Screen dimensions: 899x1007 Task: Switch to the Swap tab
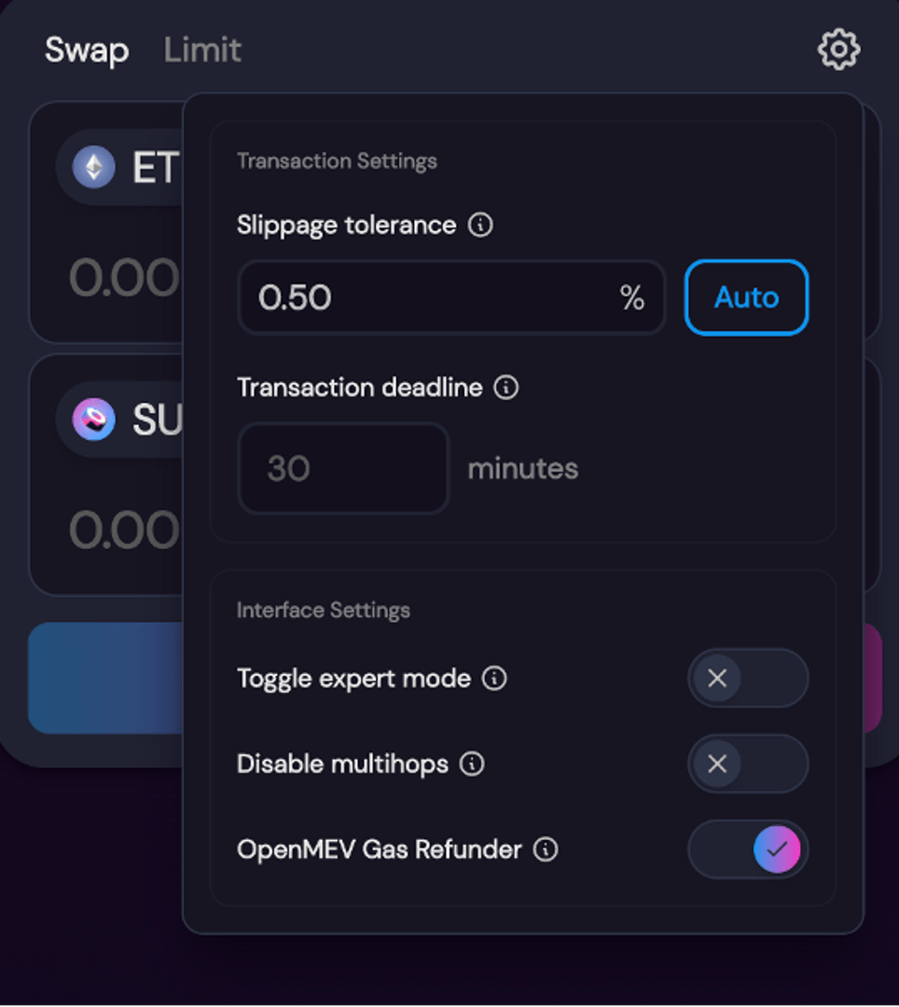[87, 49]
